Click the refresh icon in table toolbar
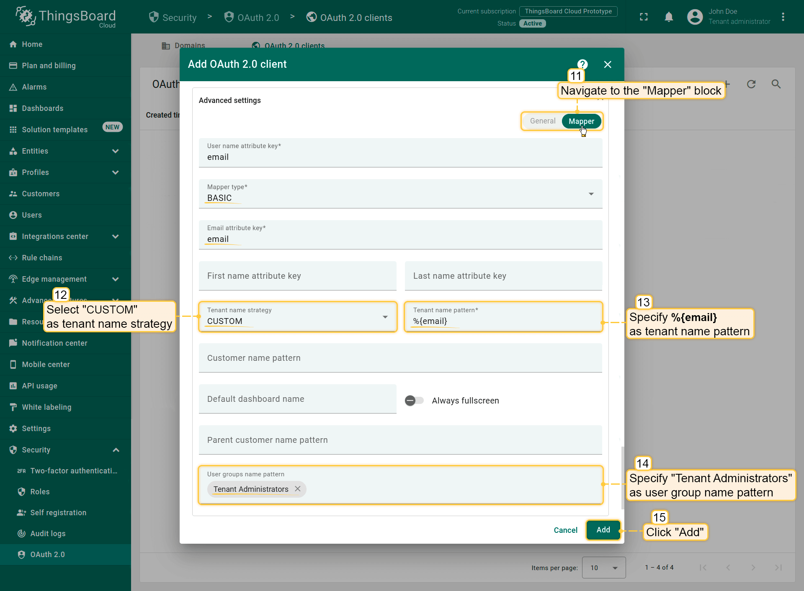Image resolution: width=804 pixels, height=591 pixels. coord(751,84)
